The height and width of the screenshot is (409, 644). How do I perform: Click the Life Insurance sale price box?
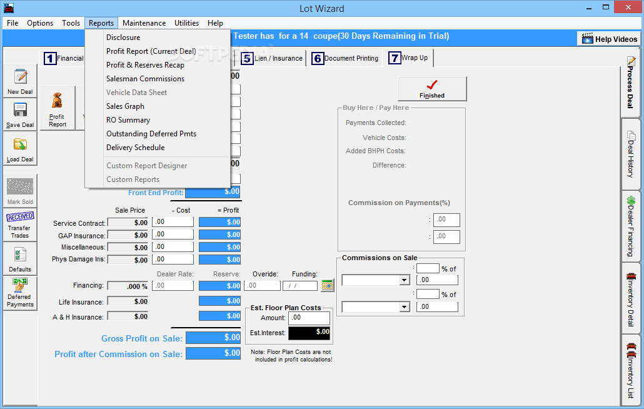128,301
